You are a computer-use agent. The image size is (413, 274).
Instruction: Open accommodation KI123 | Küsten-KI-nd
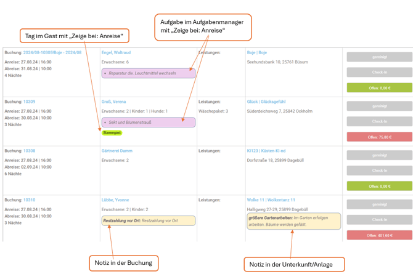(x=266, y=151)
